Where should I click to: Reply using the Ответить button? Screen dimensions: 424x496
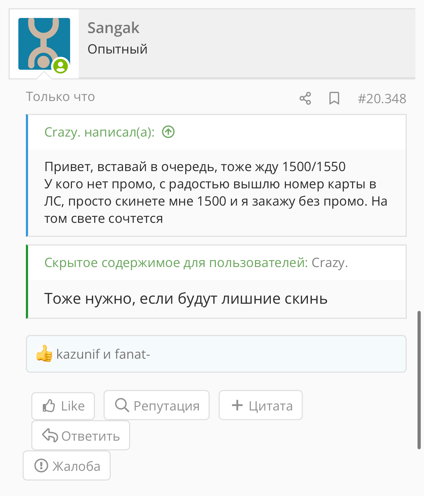81,435
